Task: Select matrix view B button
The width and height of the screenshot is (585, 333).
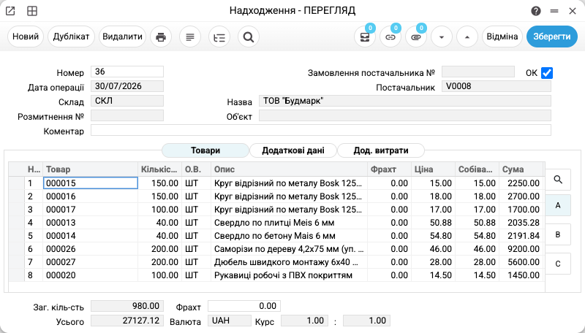Action: click(558, 234)
